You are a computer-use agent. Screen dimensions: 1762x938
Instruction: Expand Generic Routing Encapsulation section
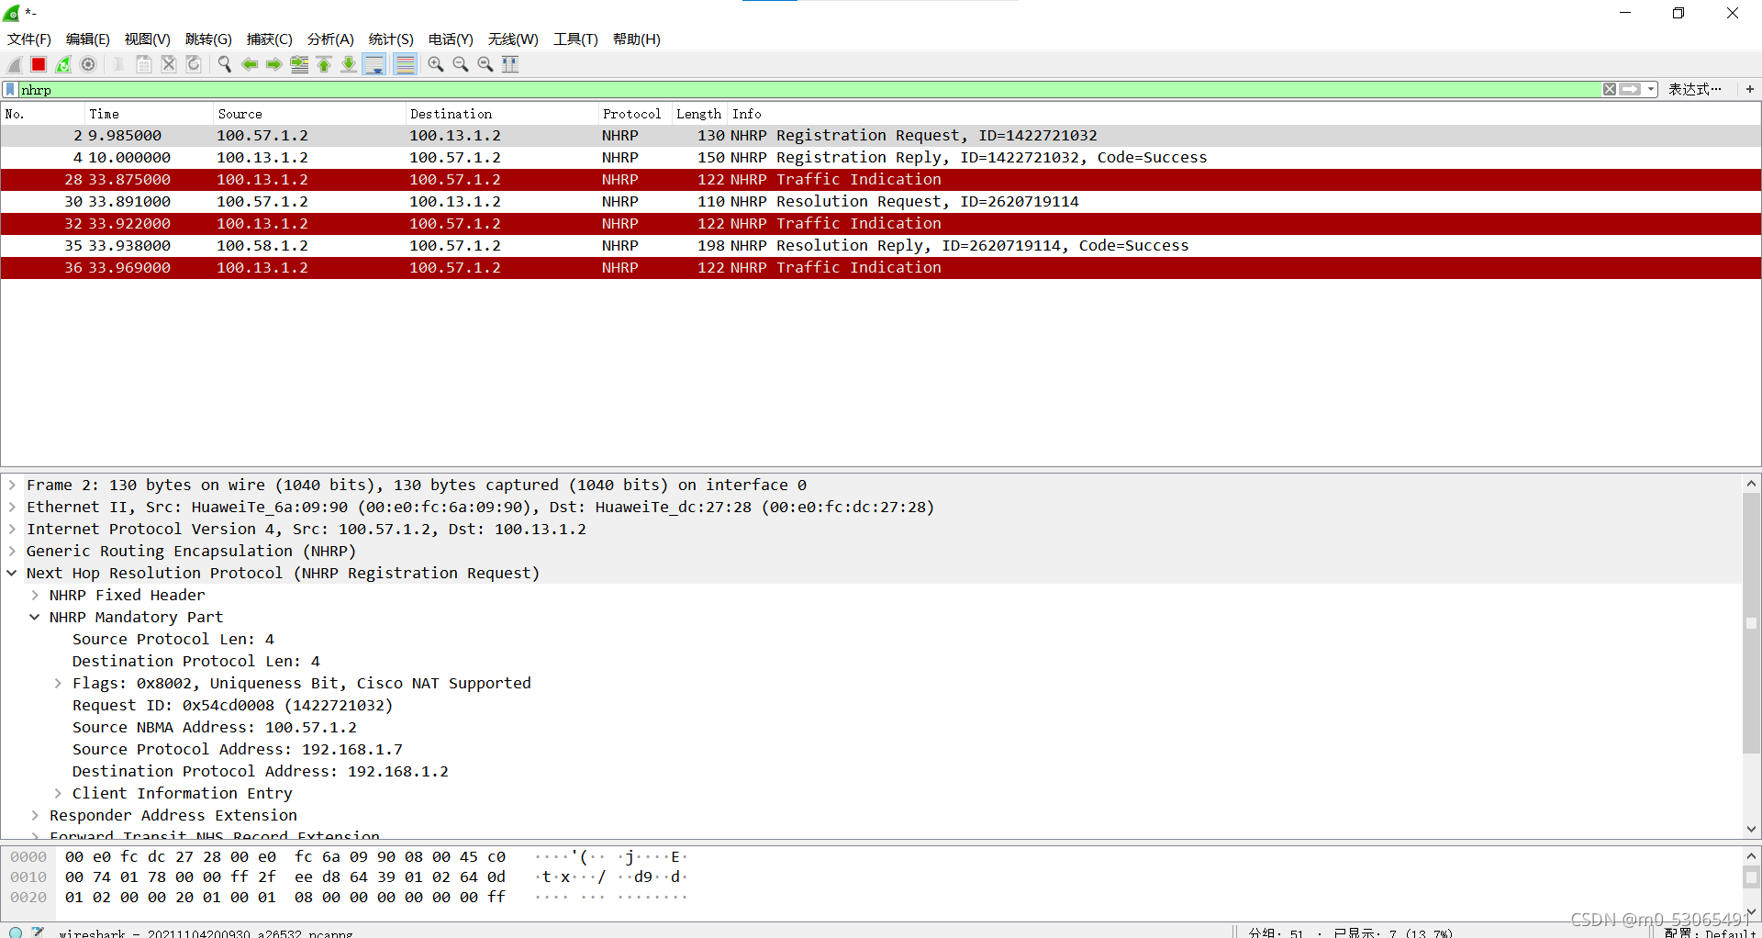click(x=12, y=551)
